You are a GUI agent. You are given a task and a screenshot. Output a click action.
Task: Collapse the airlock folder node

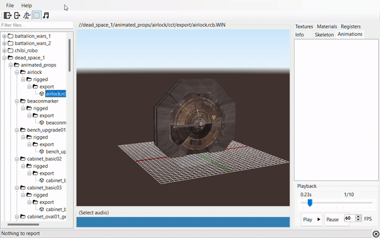tap(16, 72)
